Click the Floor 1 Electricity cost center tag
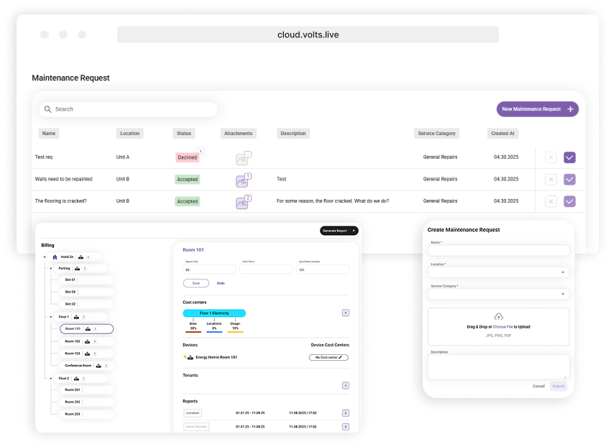This screenshot has height=447, width=611. point(214,313)
